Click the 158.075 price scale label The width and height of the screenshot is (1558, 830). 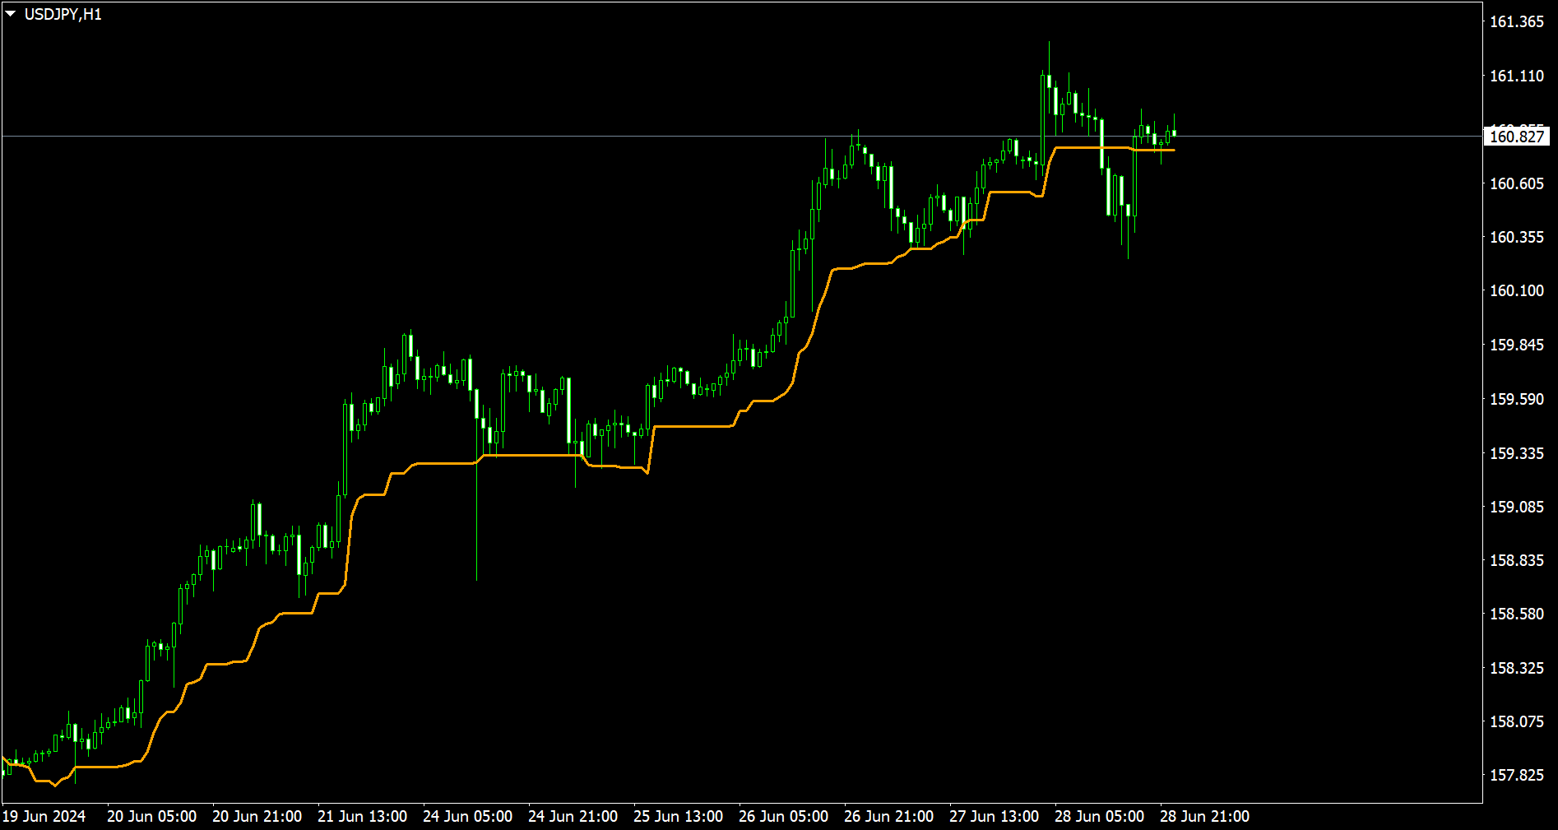1517,721
